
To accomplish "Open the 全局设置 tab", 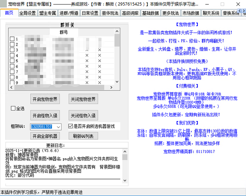I will tap(28, 13).
